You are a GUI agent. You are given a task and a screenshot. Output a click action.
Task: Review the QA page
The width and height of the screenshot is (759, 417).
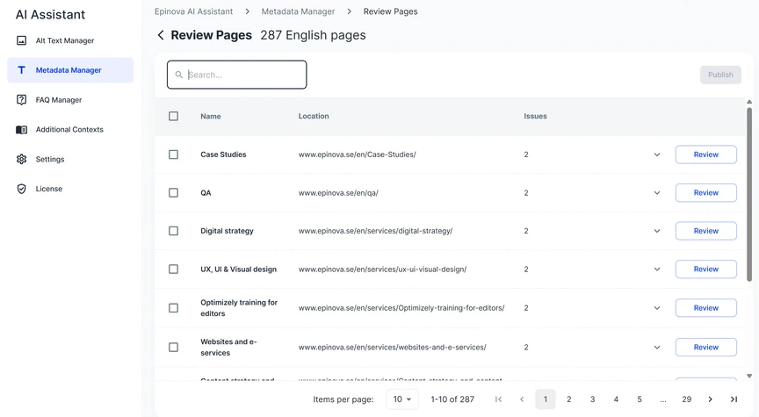click(x=705, y=192)
